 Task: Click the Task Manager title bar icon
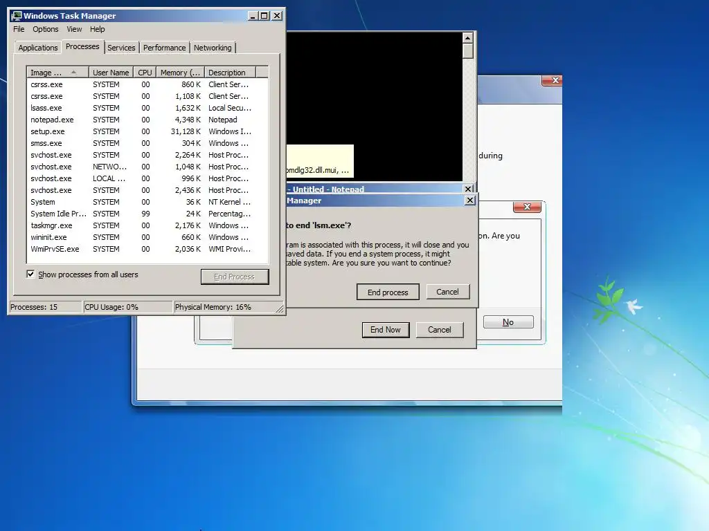[x=17, y=16]
